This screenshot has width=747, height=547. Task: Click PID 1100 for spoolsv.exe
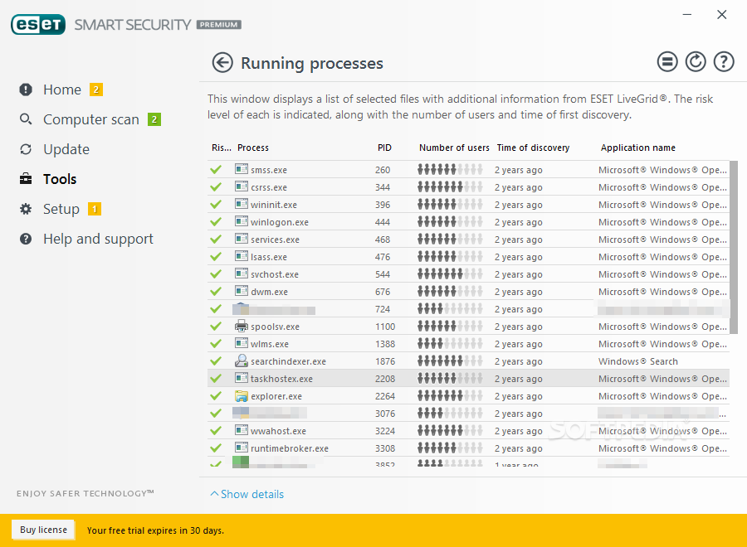pos(385,327)
